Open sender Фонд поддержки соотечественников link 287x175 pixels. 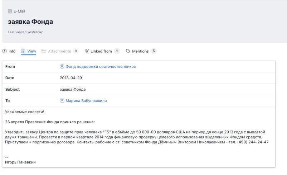(x=101, y=67)
